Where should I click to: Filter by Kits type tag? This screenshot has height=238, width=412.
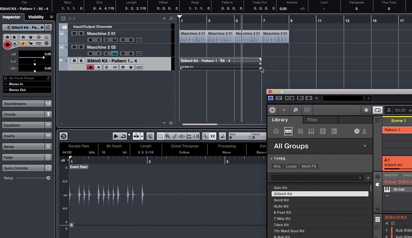277,166
